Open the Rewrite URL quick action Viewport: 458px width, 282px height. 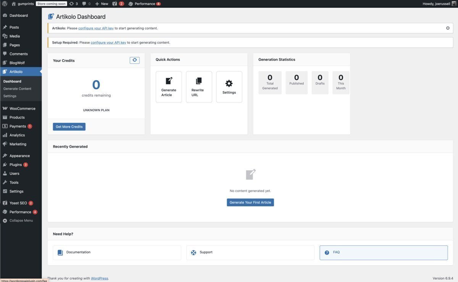coord(198,87)
